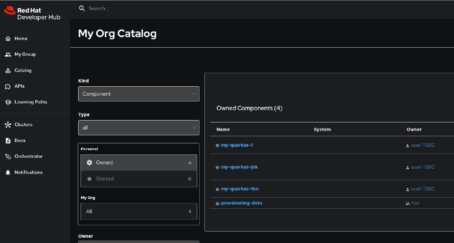Click the component icon beside my-quarkus-1
This screenshot has width=454, height=243.
click(217, 146)
